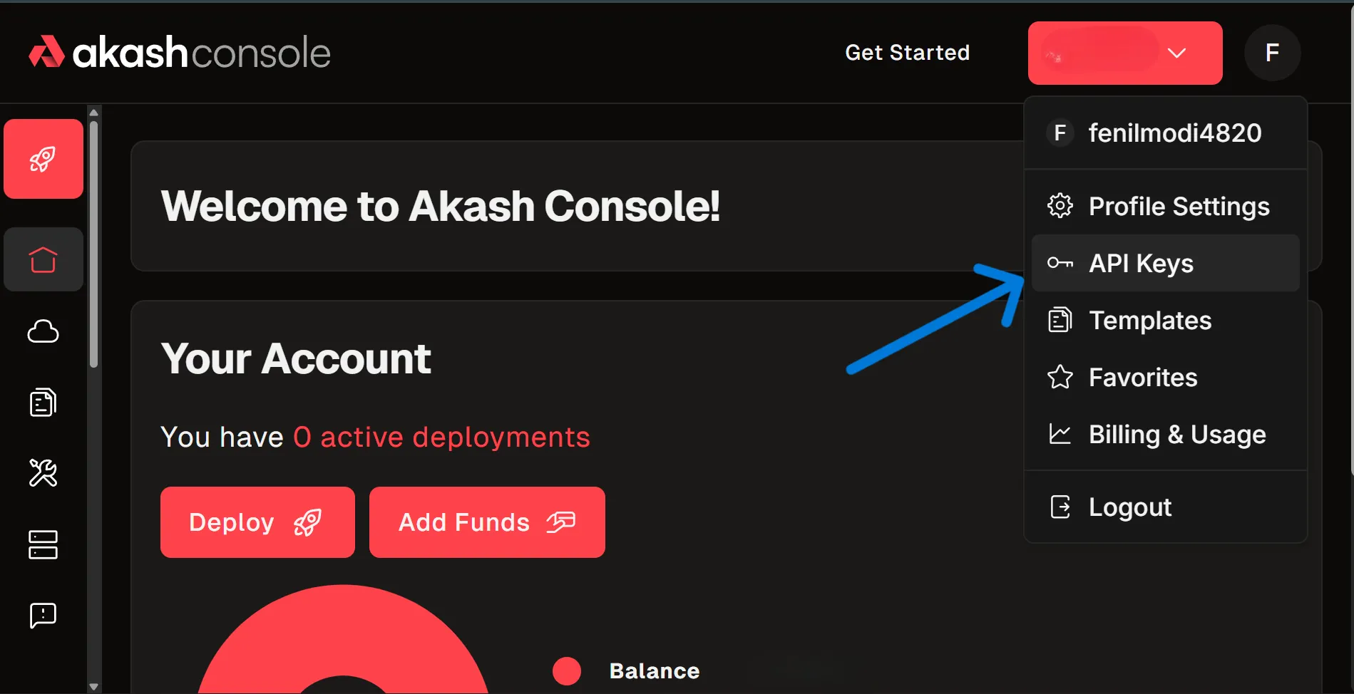
Task: Expand the wallet dropdown chevron
Action: (x=1177, y=53)
